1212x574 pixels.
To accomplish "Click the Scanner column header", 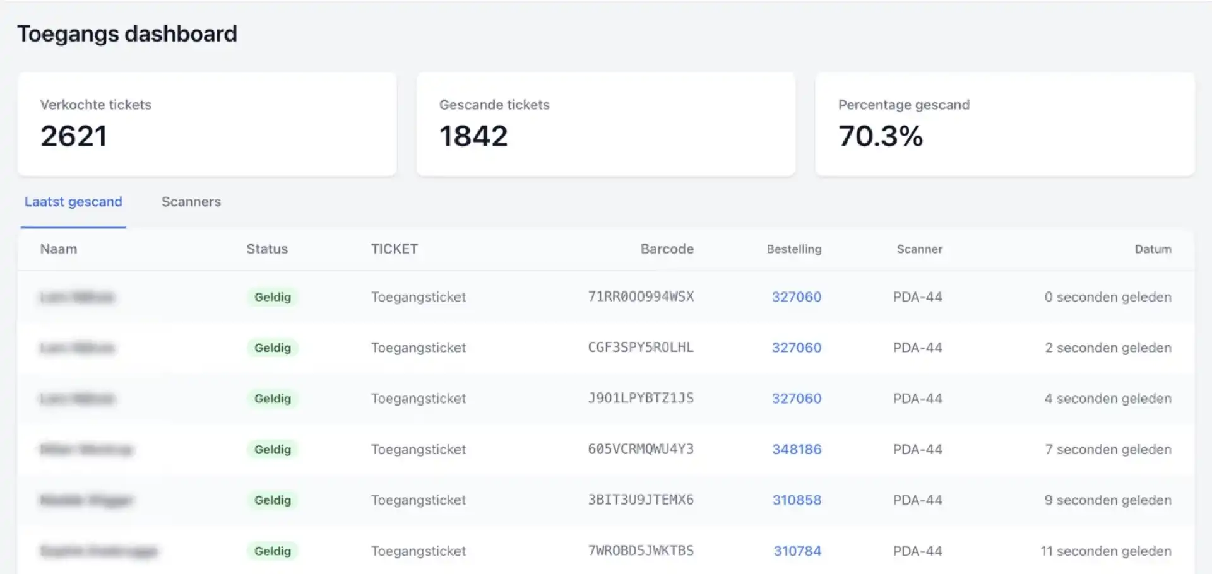I will [x=919, y=249].
